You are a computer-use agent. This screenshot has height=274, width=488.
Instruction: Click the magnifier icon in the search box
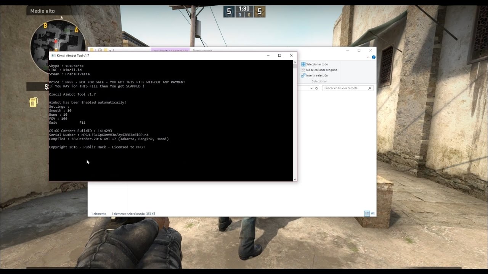coord(369,88)
